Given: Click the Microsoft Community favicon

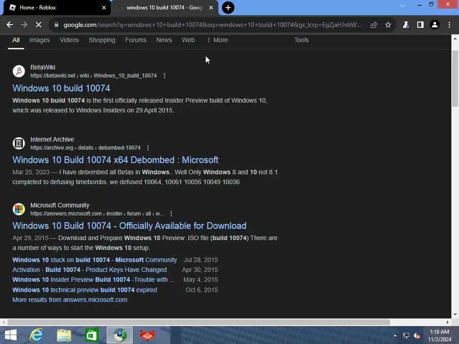Looking at the screenshot, I should click(19, 209).
